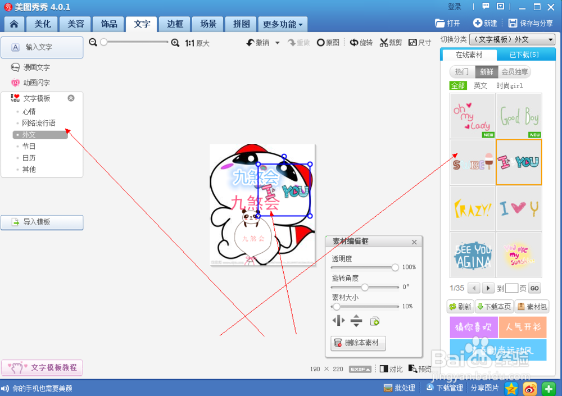Select the 心情 template category
The image size is (562, 396).
[x=29, y=111]
